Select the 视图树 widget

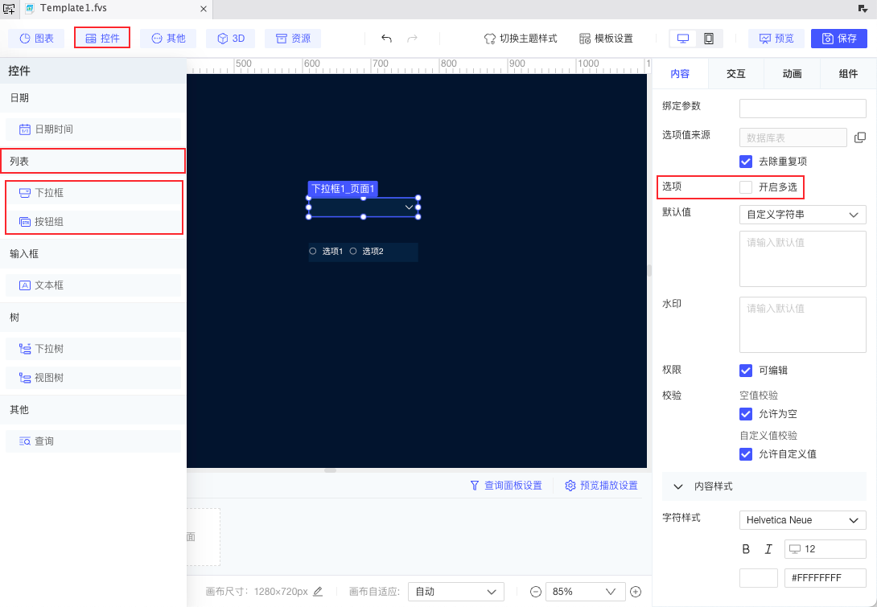[x=93, y=378]
